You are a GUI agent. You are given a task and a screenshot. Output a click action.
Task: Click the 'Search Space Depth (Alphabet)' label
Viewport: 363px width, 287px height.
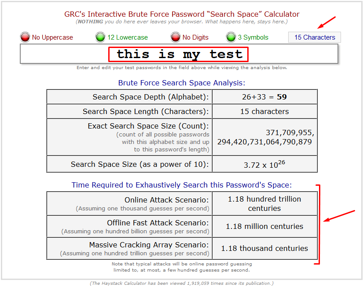[151, 97]
